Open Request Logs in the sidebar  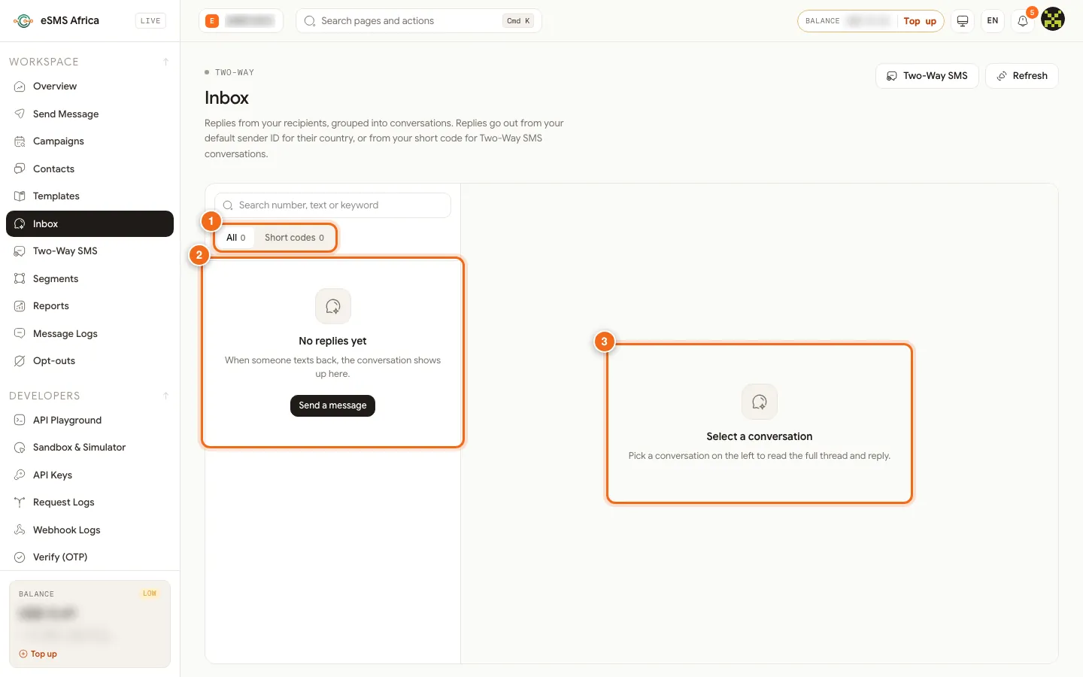(89, 502)
